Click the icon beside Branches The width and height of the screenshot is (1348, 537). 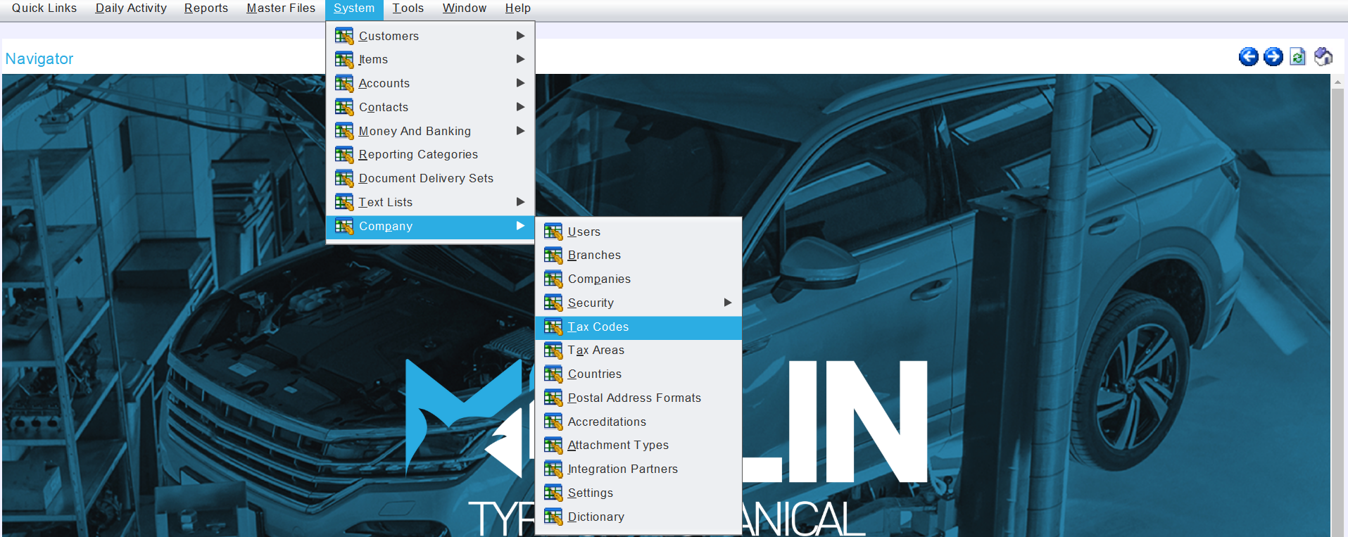click(553, 255)
